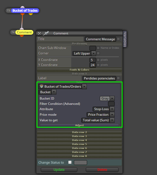Click the Chart Sub-Window input box

[93, 48]
